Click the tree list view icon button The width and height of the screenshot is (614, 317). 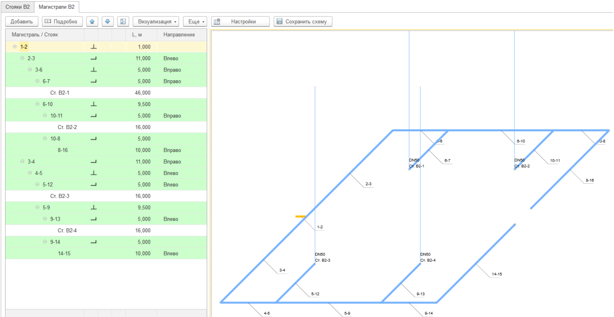pos(123,22)
